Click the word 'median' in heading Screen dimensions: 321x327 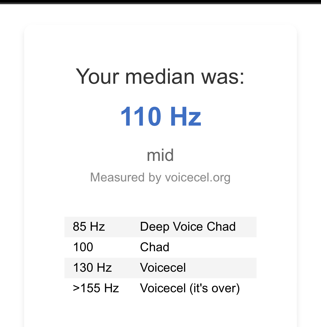pos(160,76)
